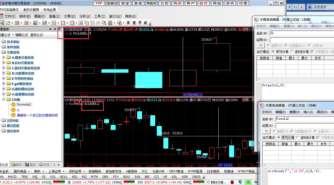Viewport: 334px width, 185px height.
Task: Open the 文件(F) menu in main window
Action: [10, 16]
